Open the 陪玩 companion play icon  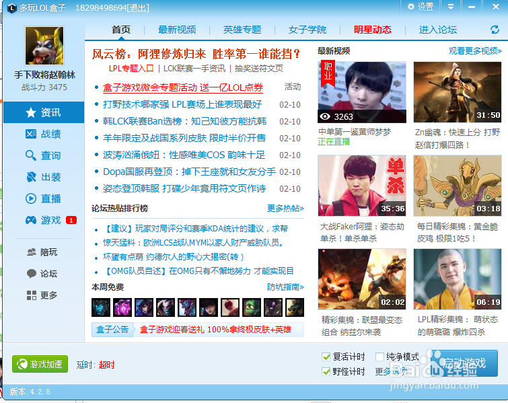[32, 252]
